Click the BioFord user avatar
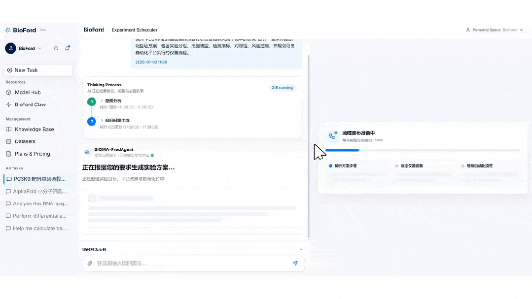The image size is (532, 299). 10,48
